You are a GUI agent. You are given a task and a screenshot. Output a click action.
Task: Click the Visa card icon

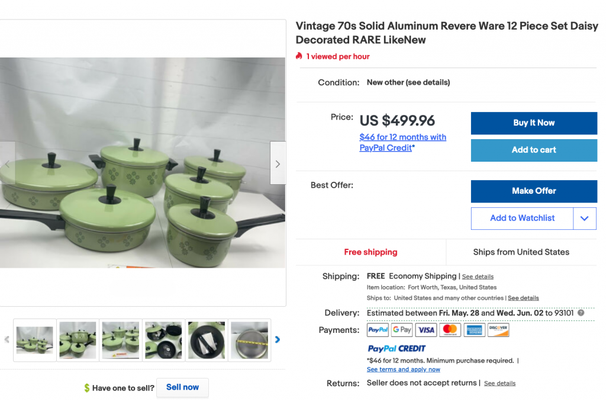426,330
